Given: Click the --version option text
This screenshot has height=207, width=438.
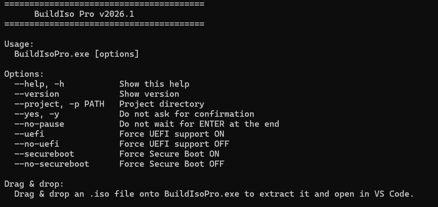Looking at the screenshot, I should pyautogui.click(x=36, y=94).
